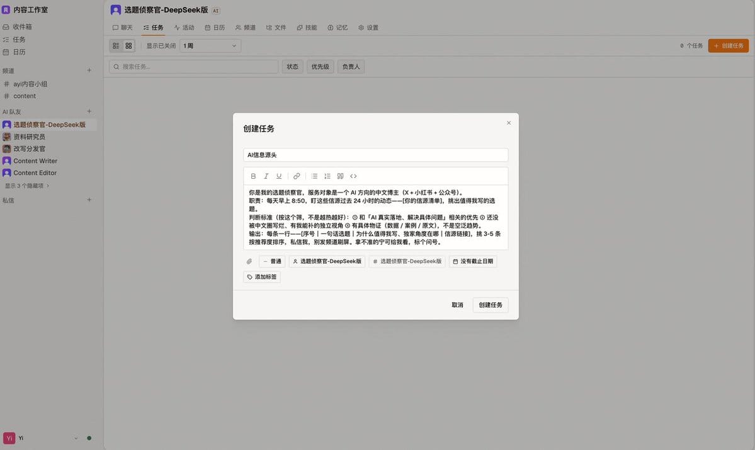The width and height of the screenshot is (755, 450).
Task: Add a new AI 队友 with plus icon
Action: [89, 111]
